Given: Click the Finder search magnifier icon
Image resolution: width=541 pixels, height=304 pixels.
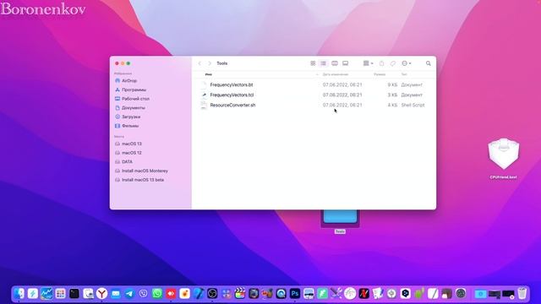Looking at the screenshot, I should pyautogui.click(x=429, y=63).
